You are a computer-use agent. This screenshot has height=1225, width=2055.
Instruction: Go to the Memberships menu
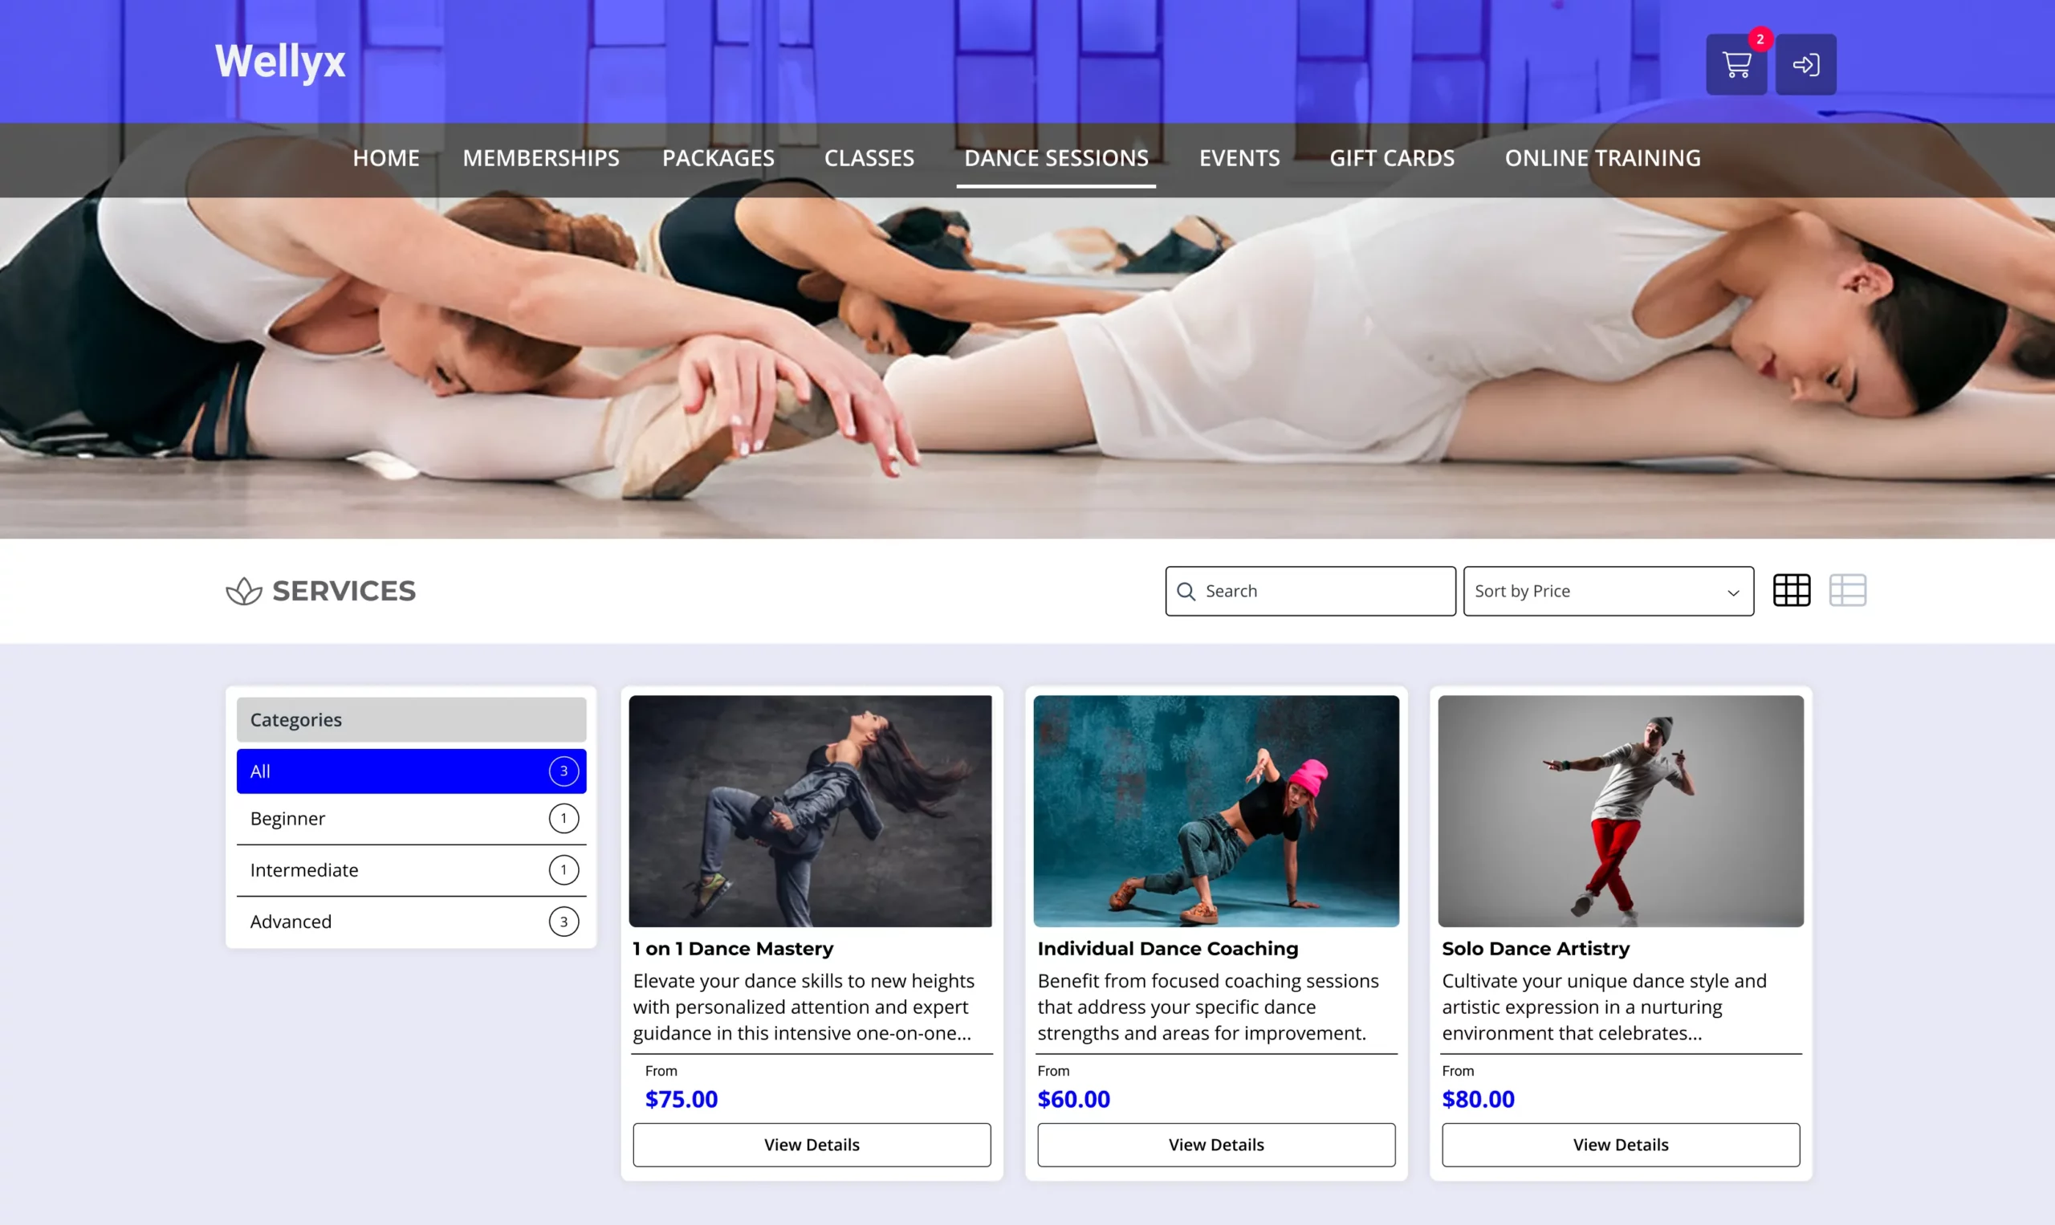(540, 157)
